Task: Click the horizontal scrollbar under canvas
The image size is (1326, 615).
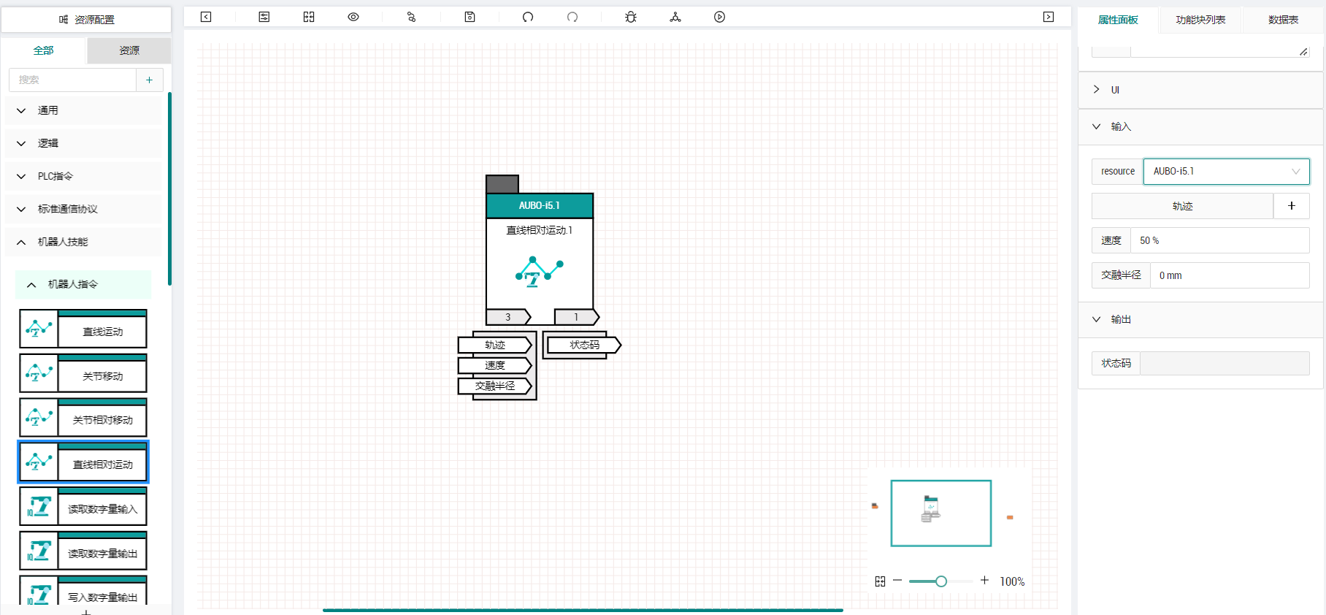Action: (x=583, y=610)
